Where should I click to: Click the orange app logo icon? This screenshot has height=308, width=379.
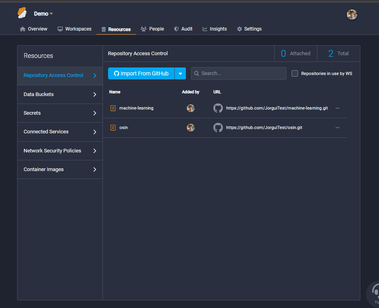22,13
